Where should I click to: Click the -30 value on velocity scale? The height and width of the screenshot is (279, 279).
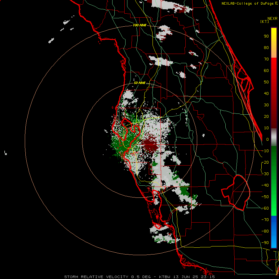(265, 174)
